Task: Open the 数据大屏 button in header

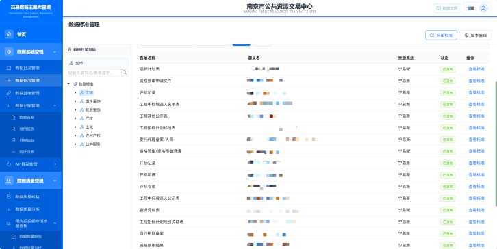Action: pyautogui.click(x=446, y=8)
